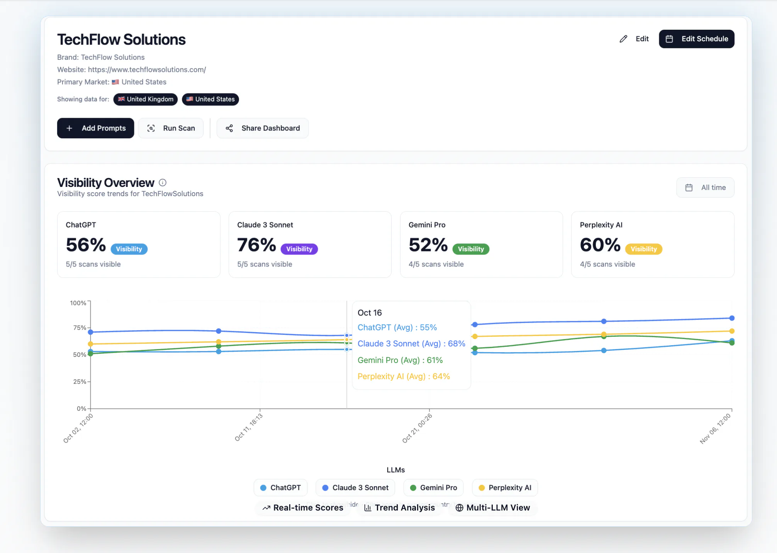
Task: Click the info icon beside Visibility Overview
Action: [163, 183]
